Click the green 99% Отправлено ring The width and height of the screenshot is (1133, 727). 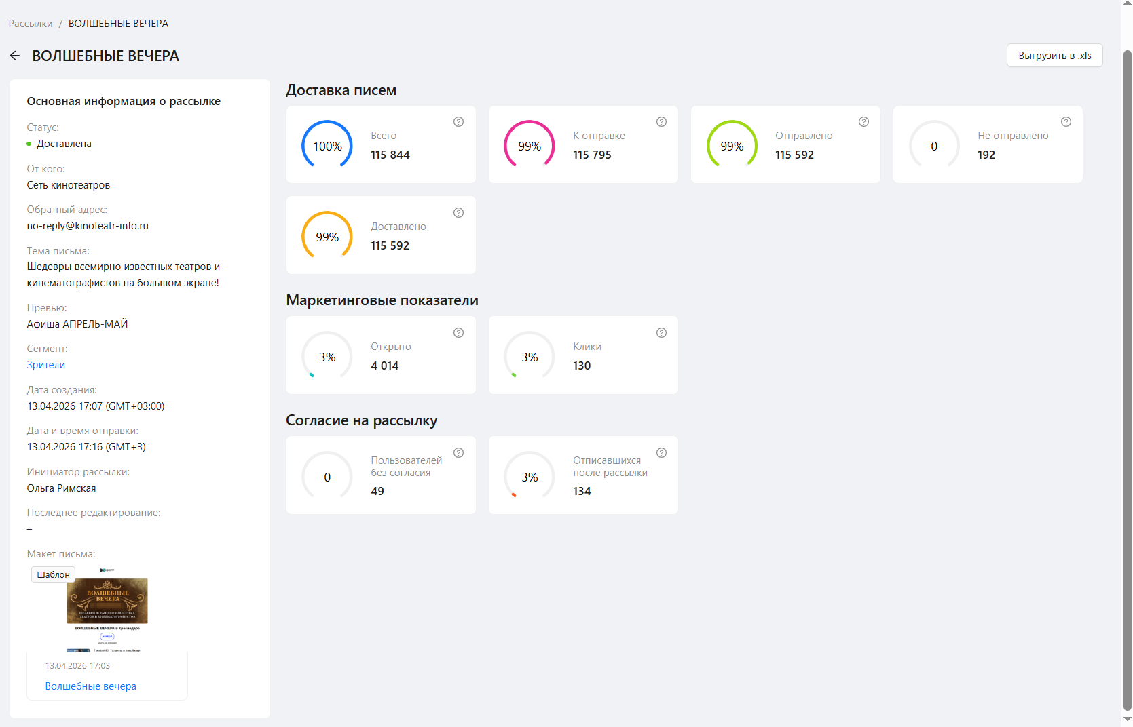[732, 146]
